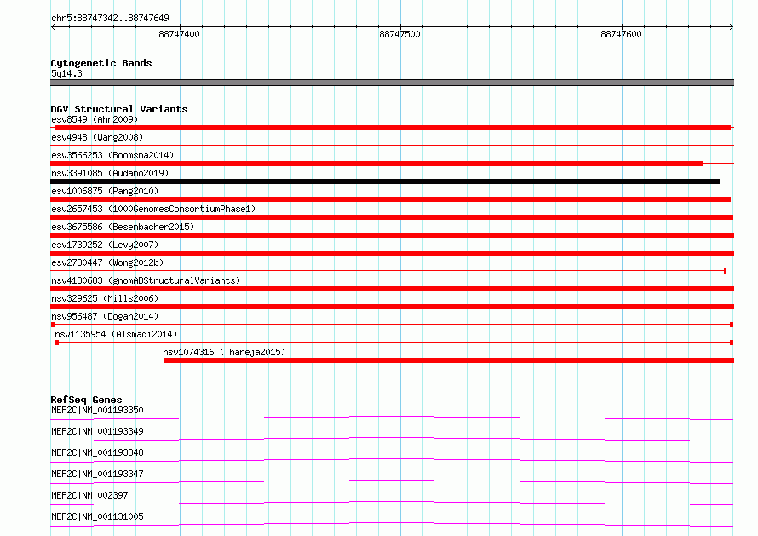
Task: Click the esv3566253 (Boomsma2014) label
Action: [x=112, y=155]
